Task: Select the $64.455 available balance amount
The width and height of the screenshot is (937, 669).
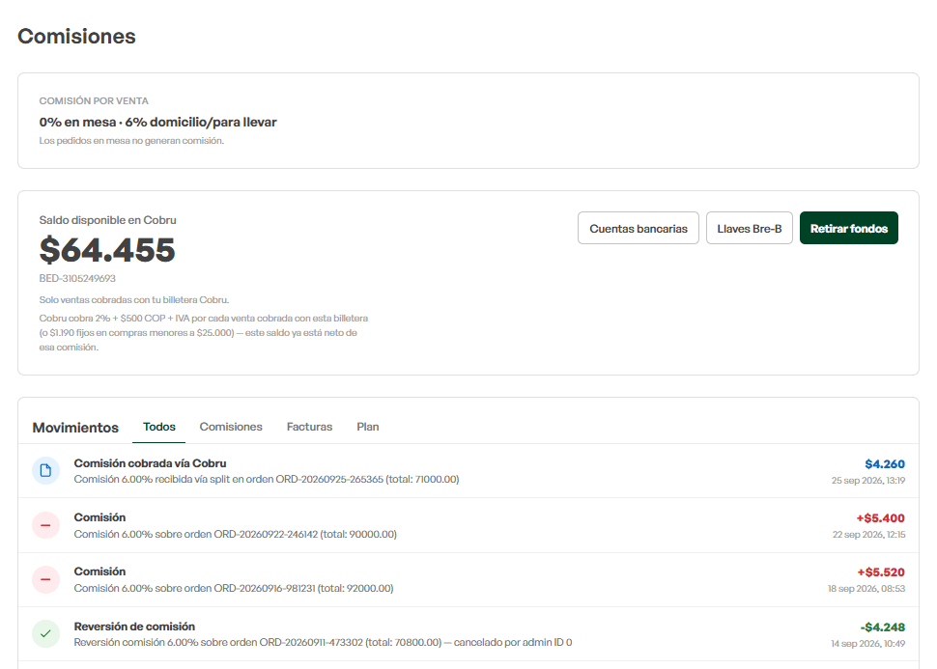Action: click(107, 250)
